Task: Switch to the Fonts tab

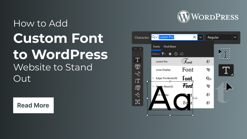Action: 156,47
